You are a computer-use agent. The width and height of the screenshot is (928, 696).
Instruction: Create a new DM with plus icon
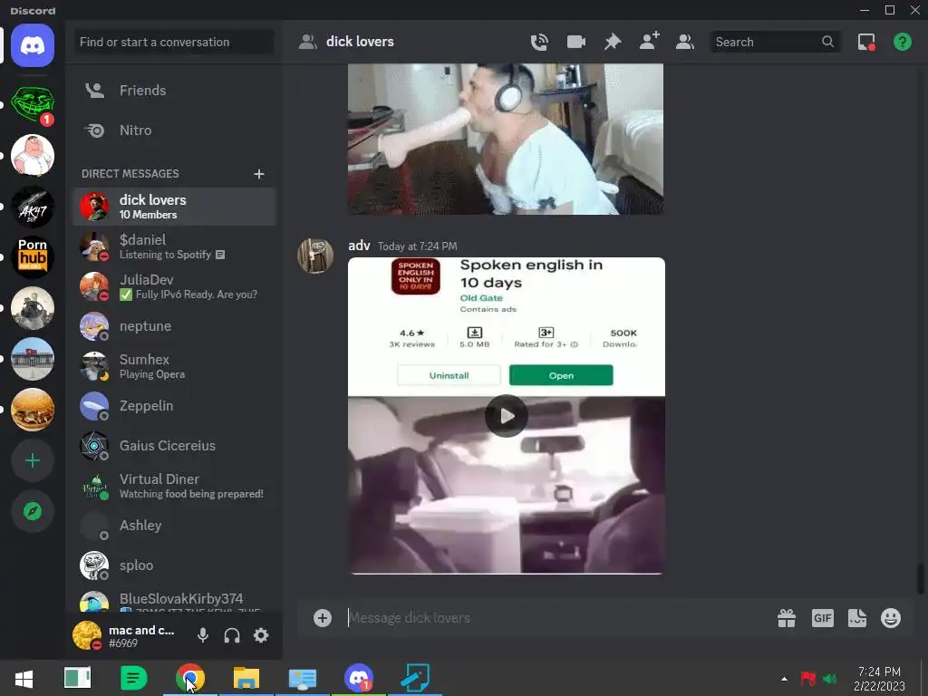click(x=258, y=174)
